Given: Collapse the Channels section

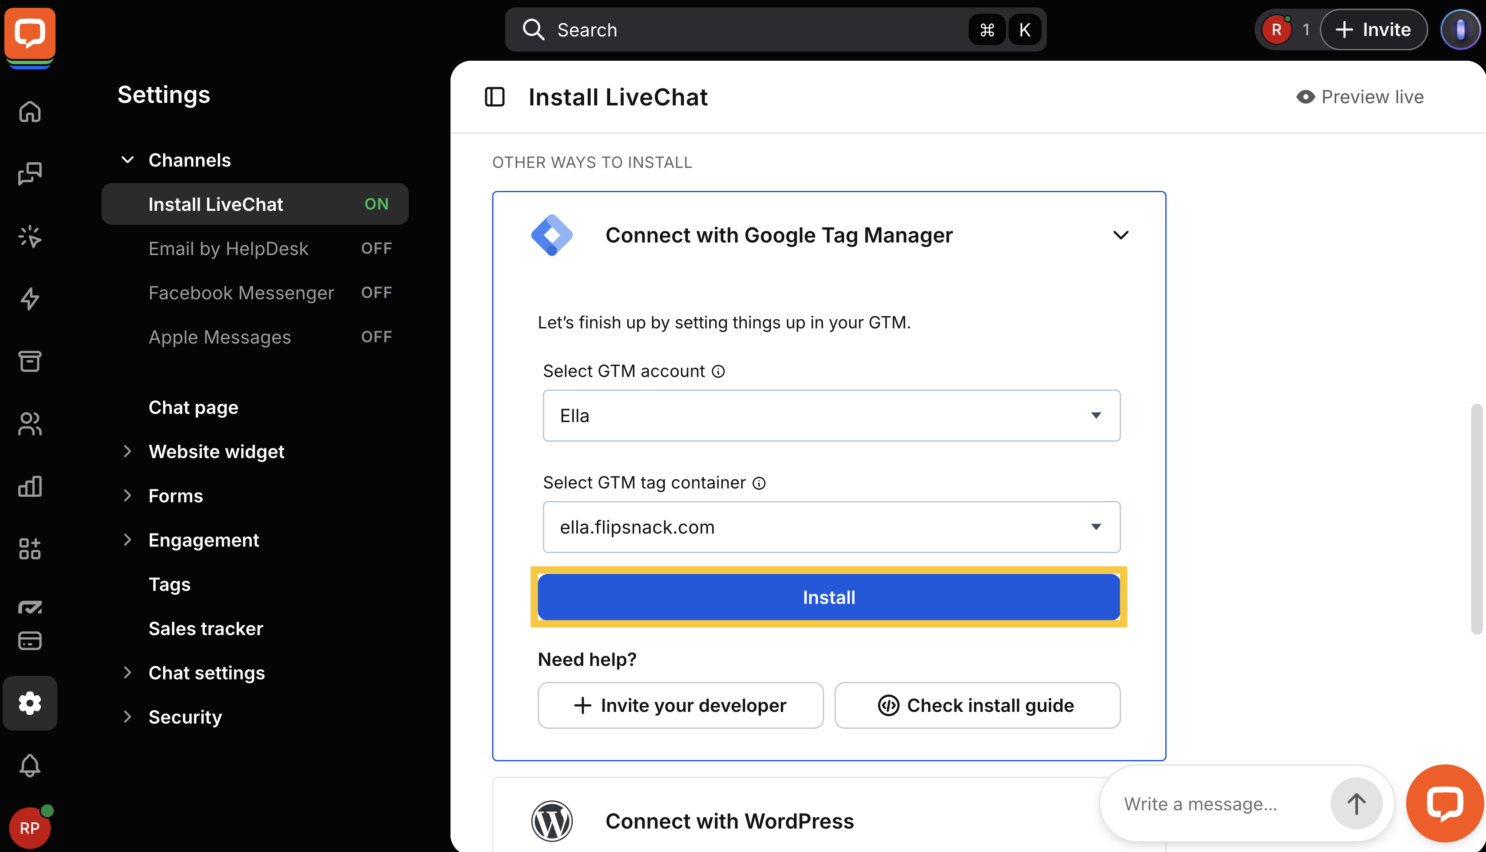Looking at the screenshot, I should click(x=127, y=160).
